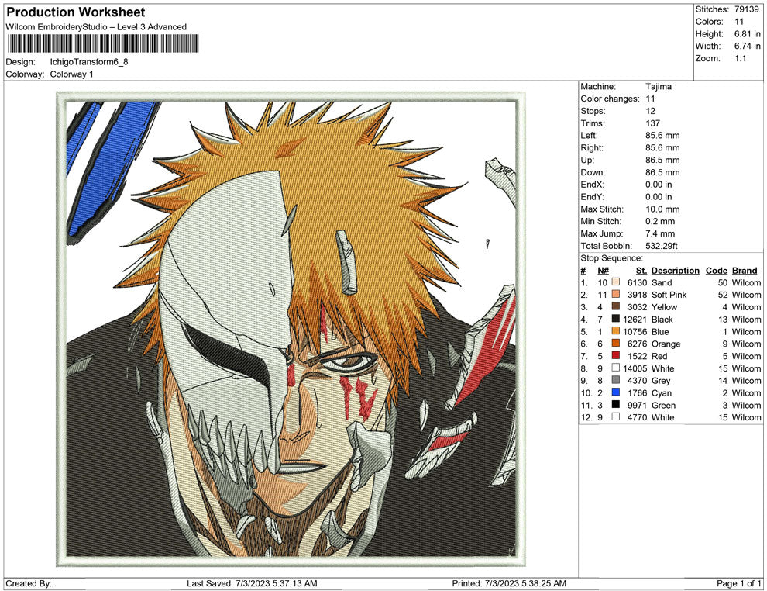Pick the Red thread color swatch
The image size is (767, 591).
tap(616, 357)
